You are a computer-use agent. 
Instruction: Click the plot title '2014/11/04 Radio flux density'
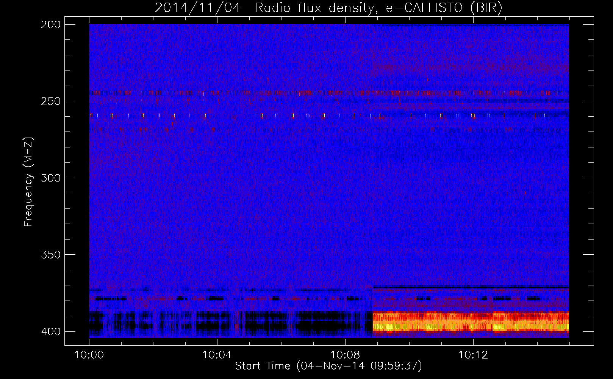(328, 8)
